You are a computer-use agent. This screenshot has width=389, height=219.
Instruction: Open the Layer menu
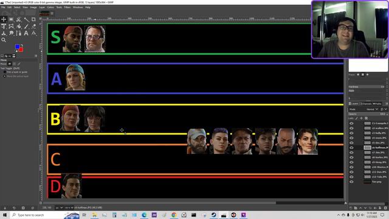tap(42, 7)
